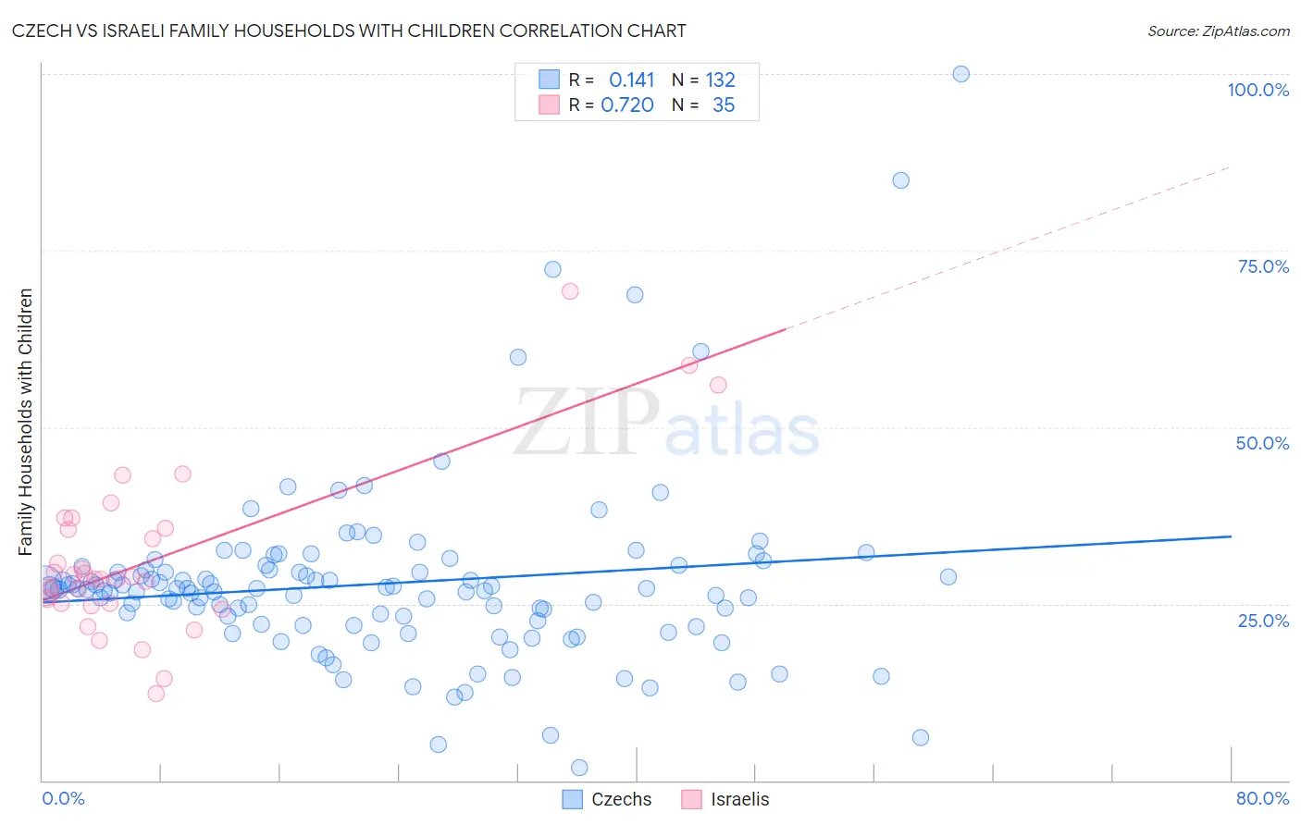
Task: Click the 80.0% x-axis label
Action: point(1262,798)
